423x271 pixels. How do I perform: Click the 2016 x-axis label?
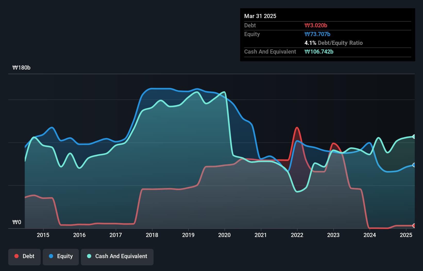(79, 235)
